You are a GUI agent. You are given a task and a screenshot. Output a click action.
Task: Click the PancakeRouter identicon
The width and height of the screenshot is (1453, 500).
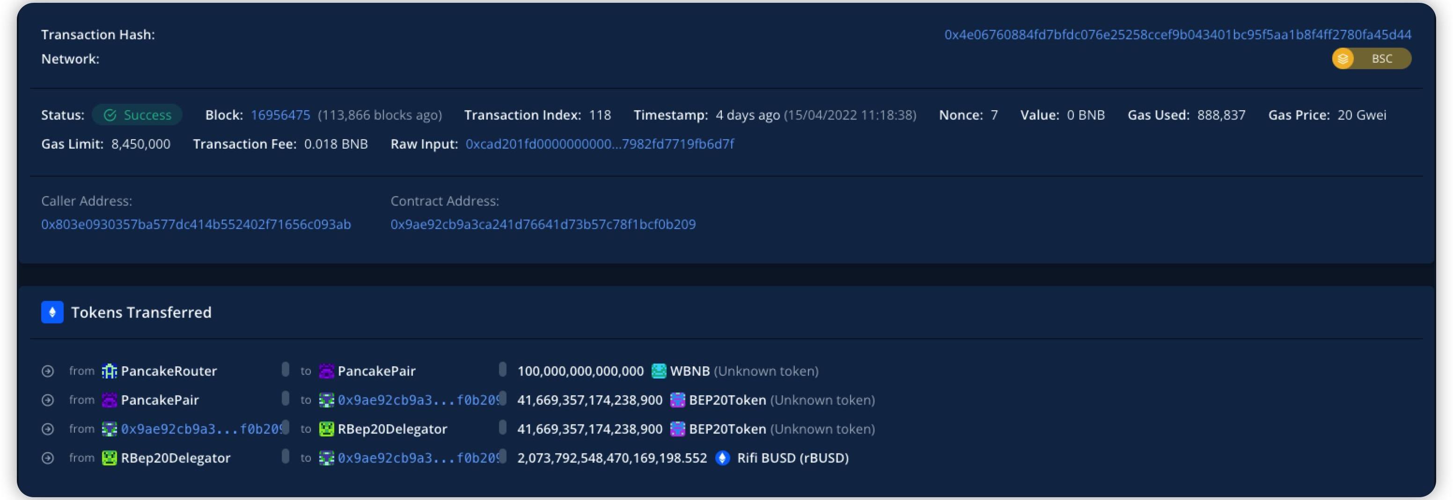pos(109,371)
